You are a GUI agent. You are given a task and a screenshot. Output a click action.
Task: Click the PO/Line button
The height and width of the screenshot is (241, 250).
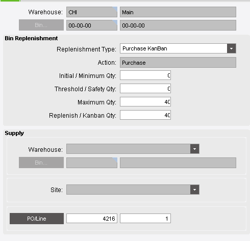[x=37, y=219]
